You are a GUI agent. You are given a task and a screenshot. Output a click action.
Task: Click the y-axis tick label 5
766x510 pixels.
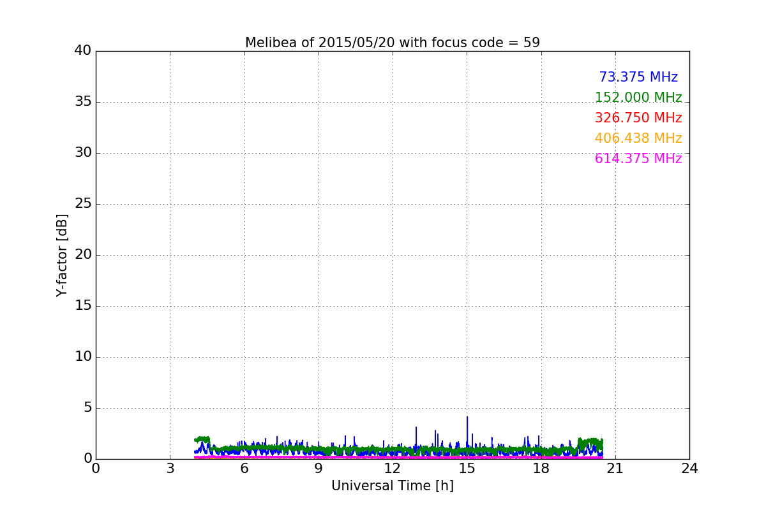tap(87, 408)
